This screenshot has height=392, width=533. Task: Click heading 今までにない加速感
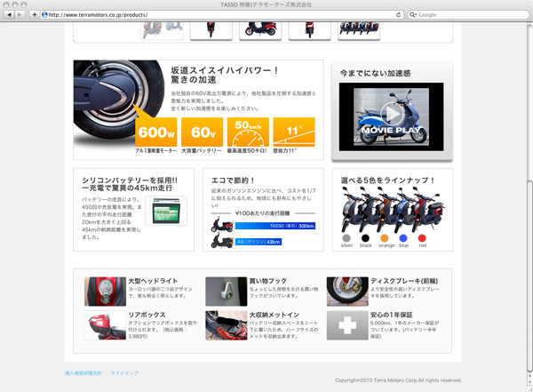point(375,73)
